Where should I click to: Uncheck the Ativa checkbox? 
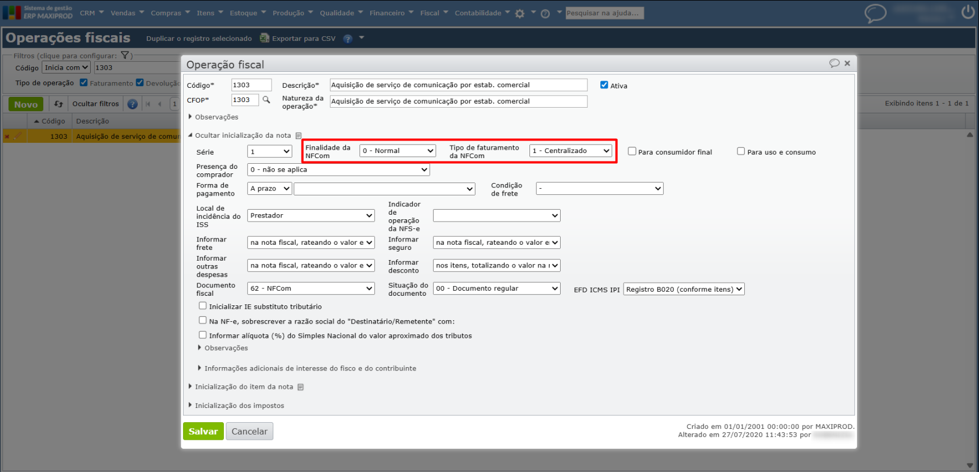point(604,85)
